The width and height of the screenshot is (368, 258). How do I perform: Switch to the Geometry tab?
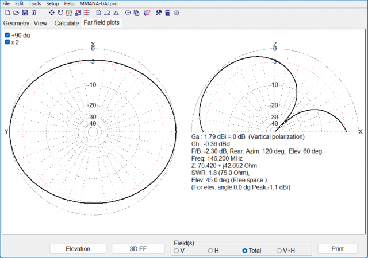(16, 24)
